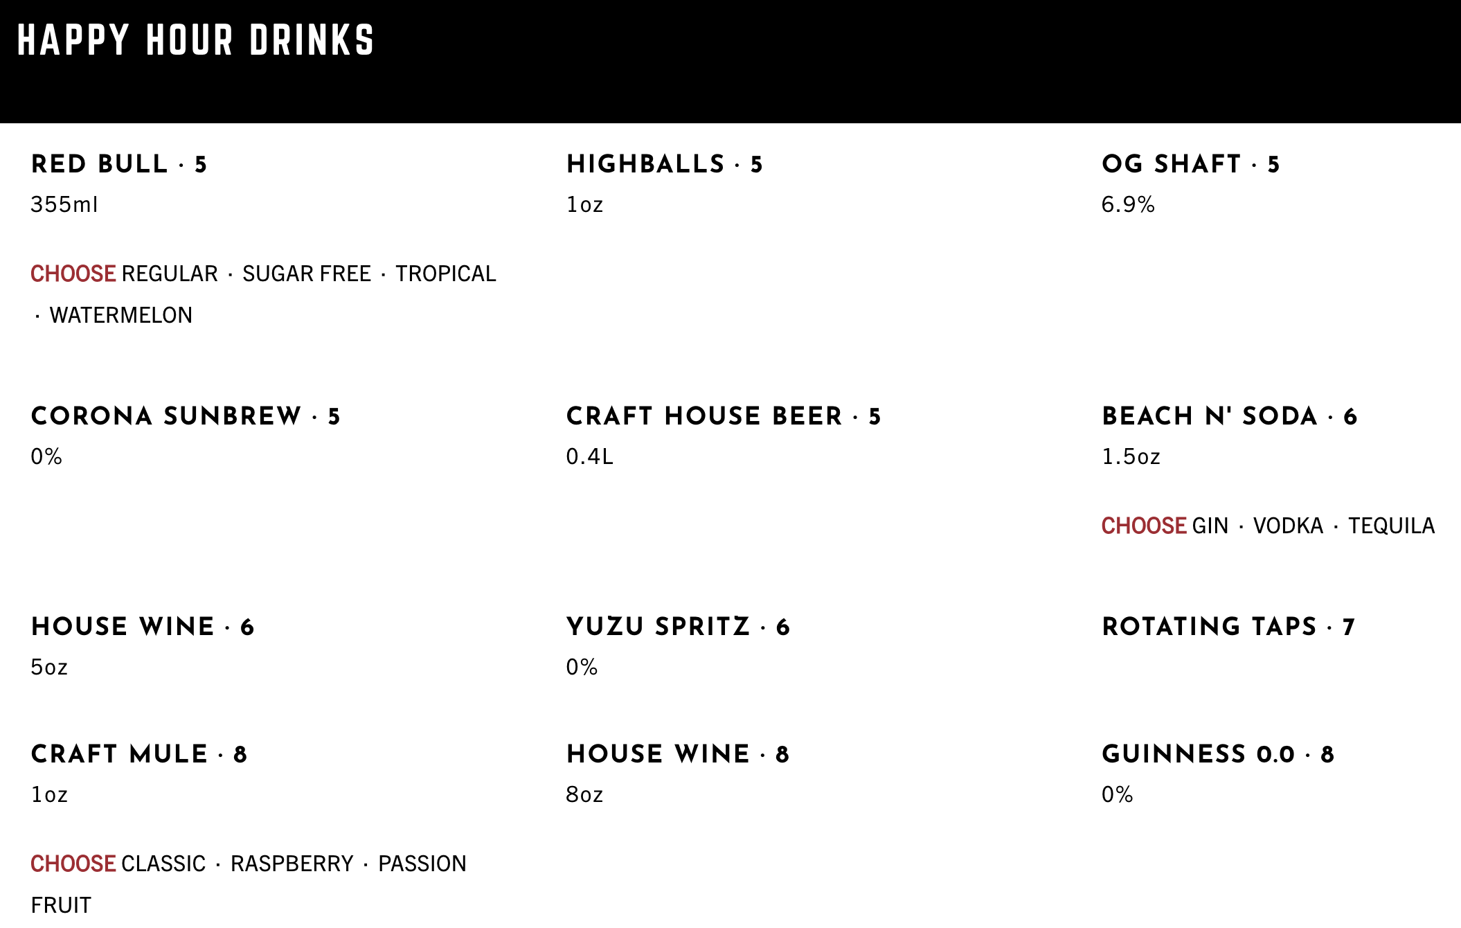Image resolution: width=1461 pixels, height=928 pixels.
Task: Select Vodka for Beach N' Soda
Action: pyautogui.click(x=1288, y=526)
